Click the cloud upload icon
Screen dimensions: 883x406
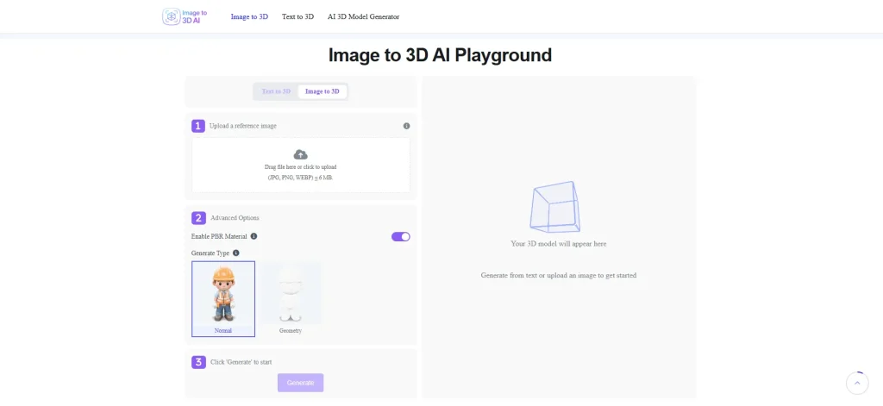coord(301,154)
